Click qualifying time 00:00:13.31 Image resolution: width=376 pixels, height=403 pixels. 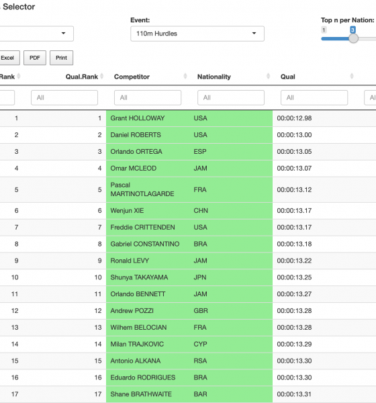tap(294, 394)
